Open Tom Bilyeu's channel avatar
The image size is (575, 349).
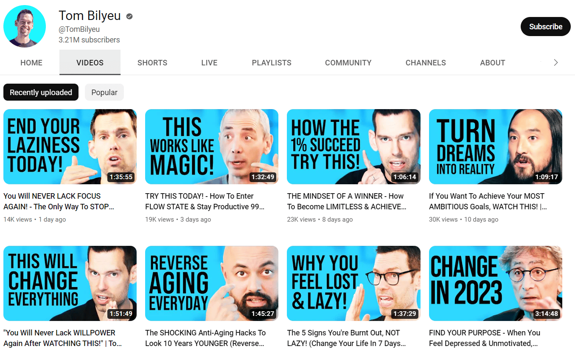25,26
